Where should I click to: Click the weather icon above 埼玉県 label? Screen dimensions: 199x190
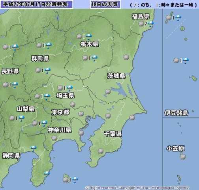pos(65,88)
